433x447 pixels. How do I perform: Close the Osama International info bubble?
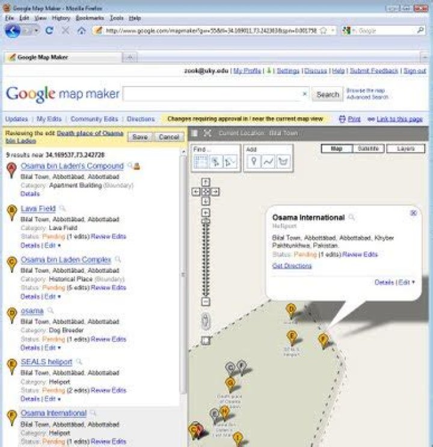[413, 213]
